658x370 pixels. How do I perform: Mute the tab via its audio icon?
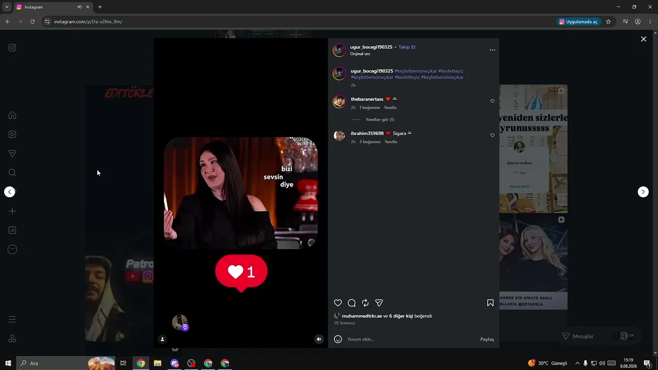pyautogui.click(x=79, y=7)
